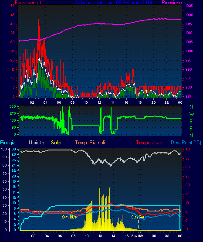This screenshot has height=242, width=203.
Task: Click the magenta 'Pressione' label
Action: coord(172,3)
